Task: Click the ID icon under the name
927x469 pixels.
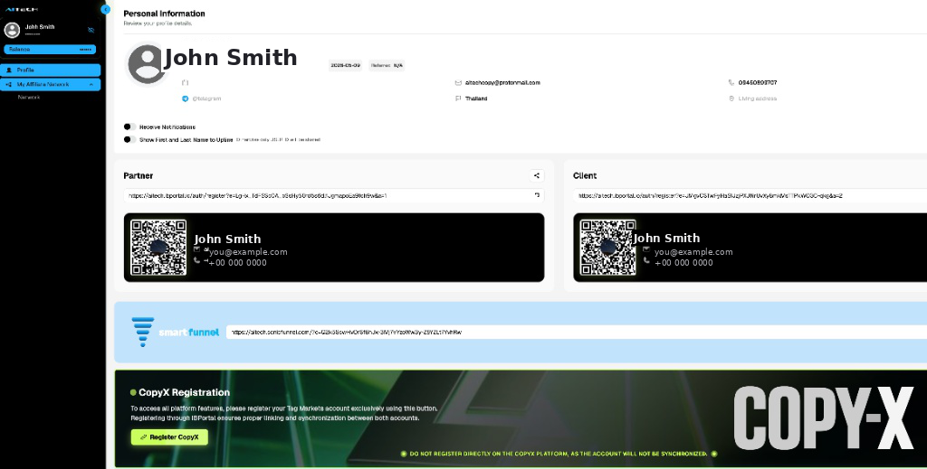Action: [x=185, y=82]
